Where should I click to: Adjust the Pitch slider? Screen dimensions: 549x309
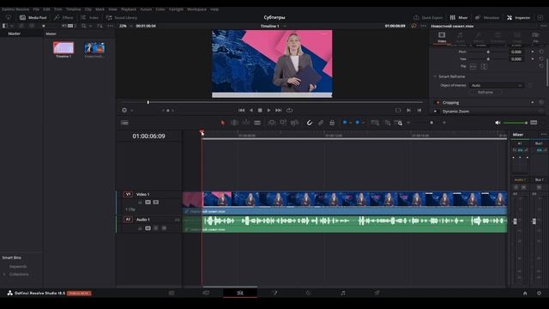point(488,51)
